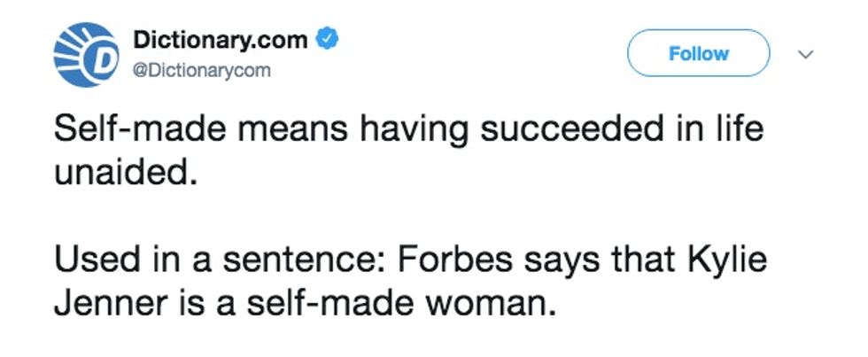Click the word "woman." ending the tweet
The height and width of the screenshot is (357, 868).
point(499,304)
